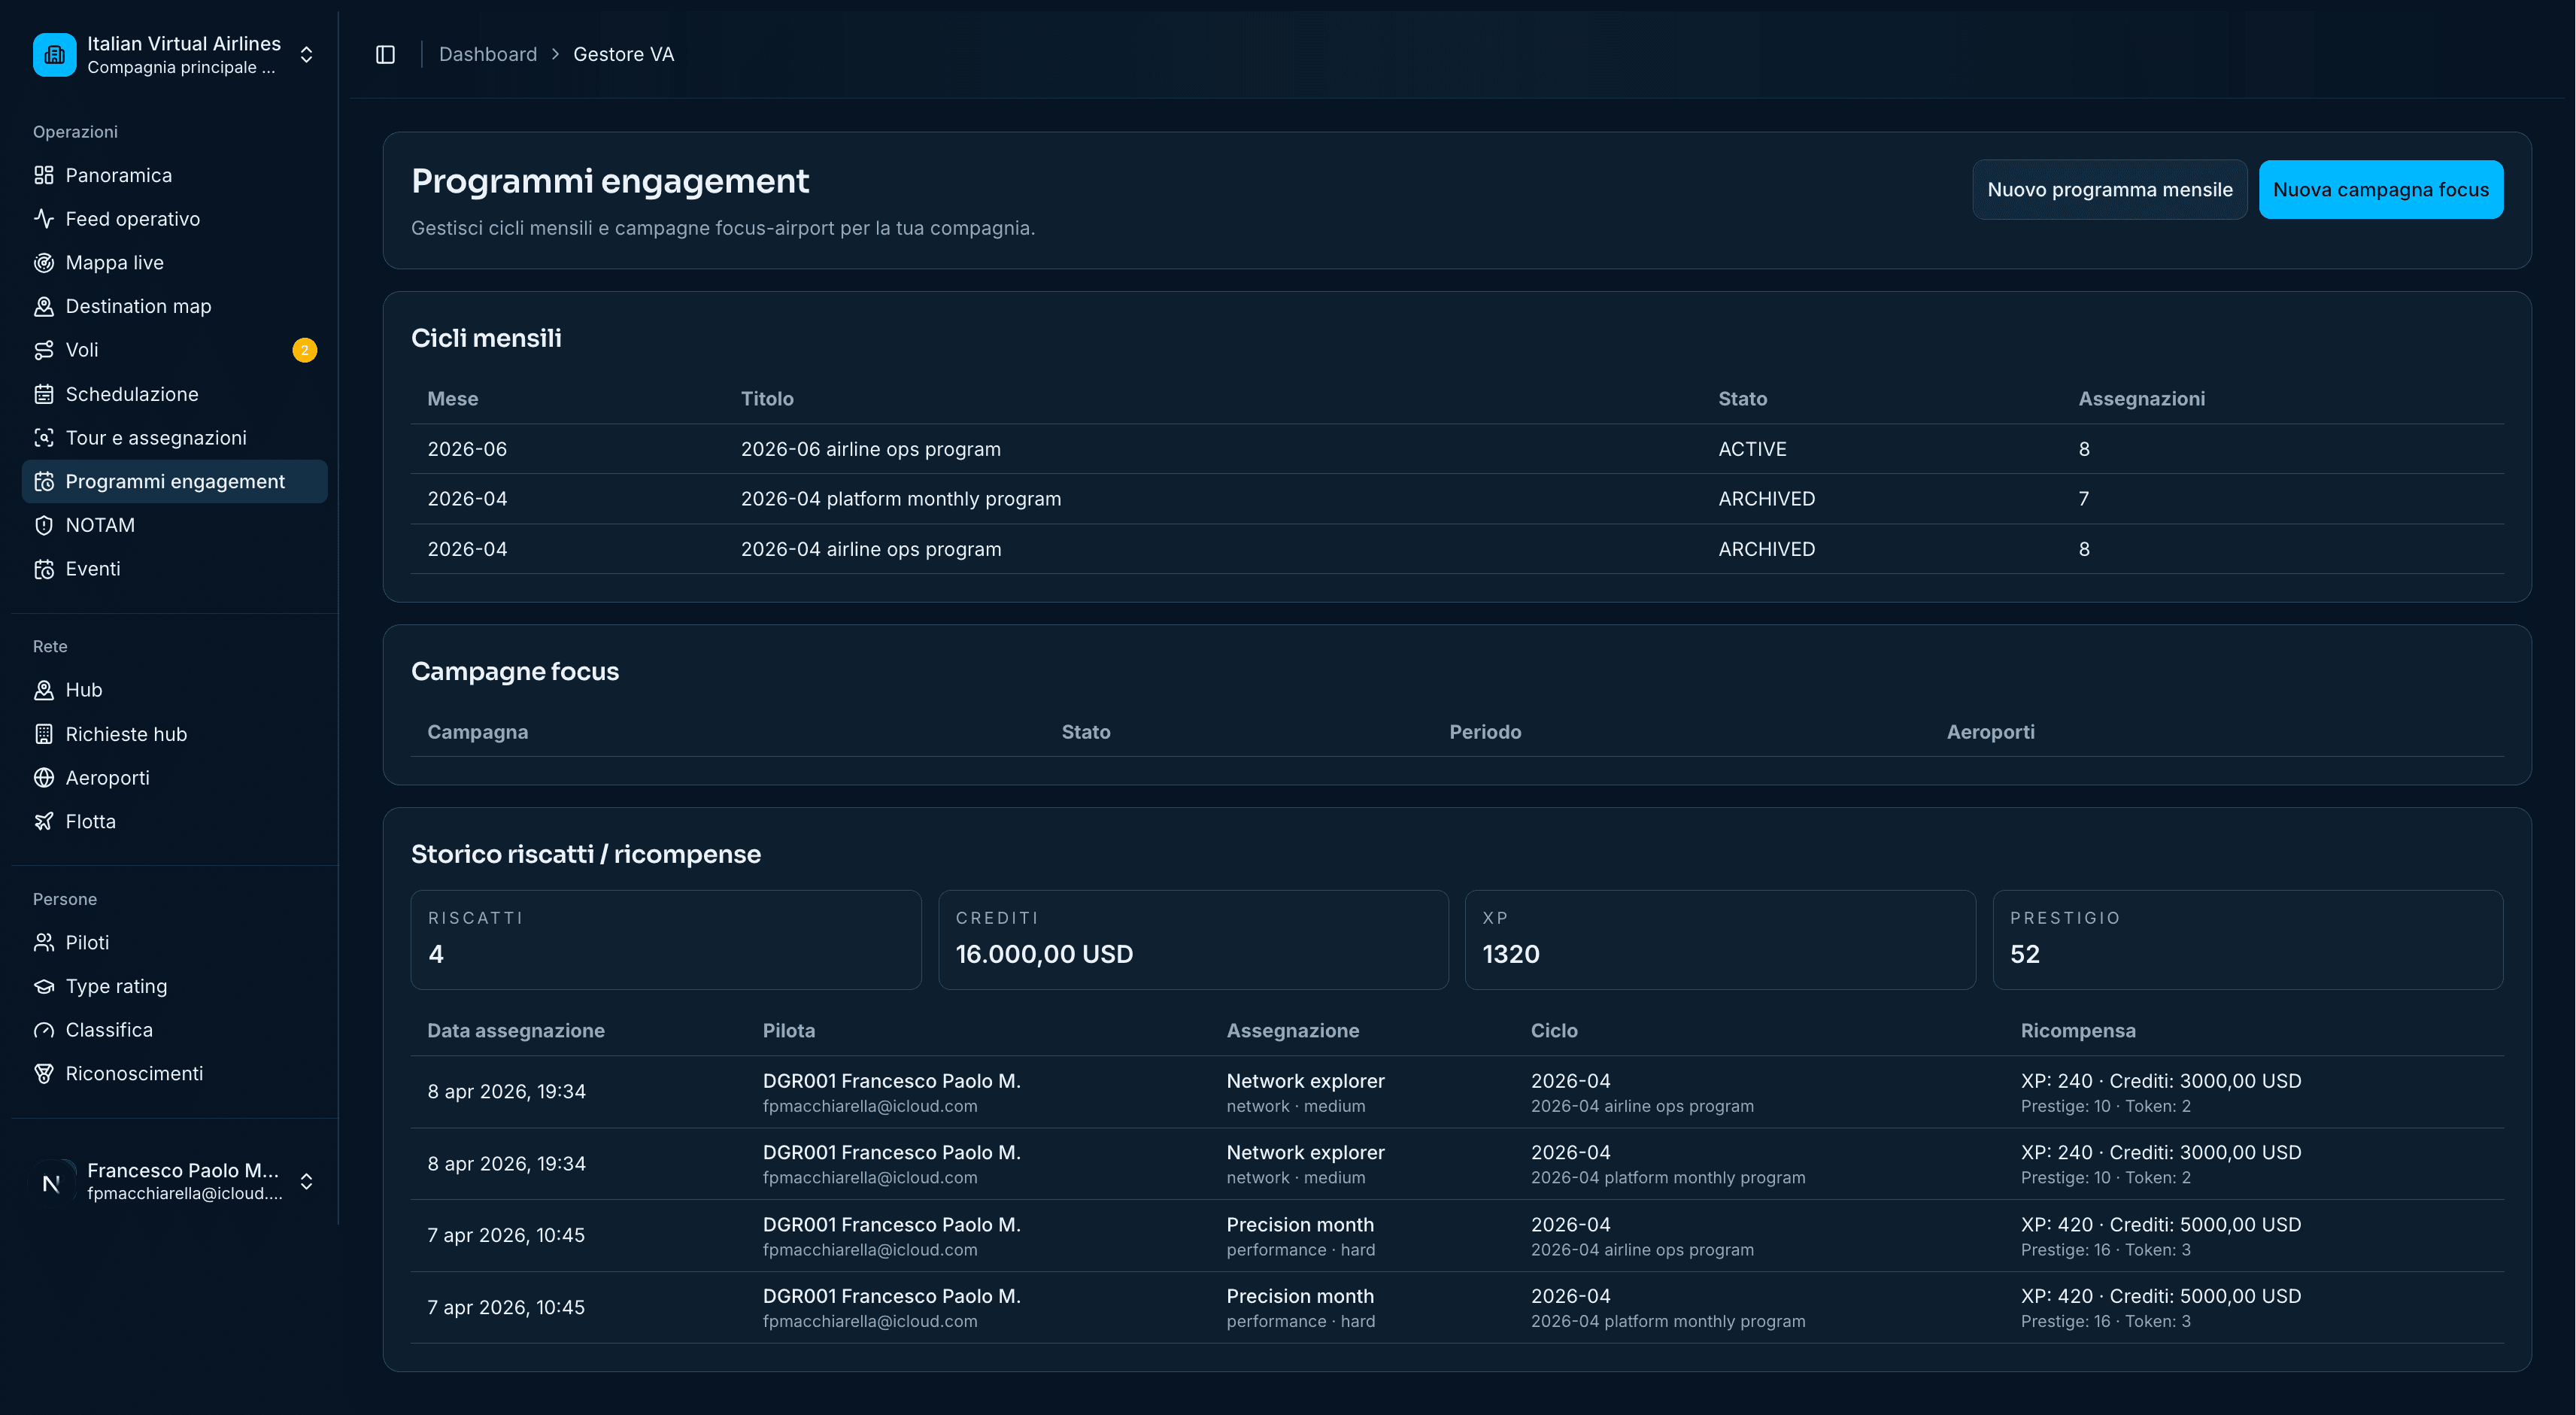Screen dimensions: 2576x1415
Task: Click the Periodo column header
Action: pyautogui.click(x=1485, y=732)
